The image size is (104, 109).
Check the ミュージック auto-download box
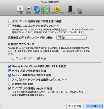pyautogui.click(x=14, y=58)
